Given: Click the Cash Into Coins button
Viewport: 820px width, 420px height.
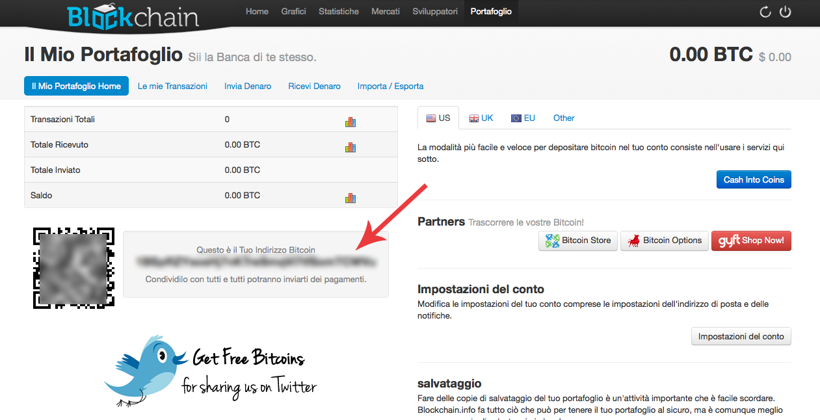Looking at the screenshot, I should [754, 179].
